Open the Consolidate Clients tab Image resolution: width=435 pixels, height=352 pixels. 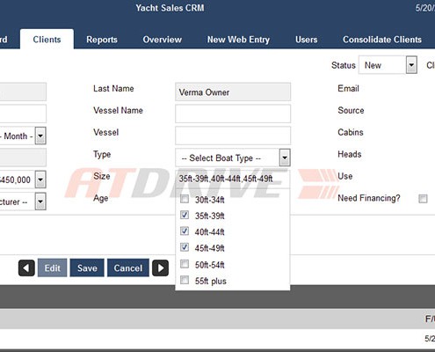[382, 40]
